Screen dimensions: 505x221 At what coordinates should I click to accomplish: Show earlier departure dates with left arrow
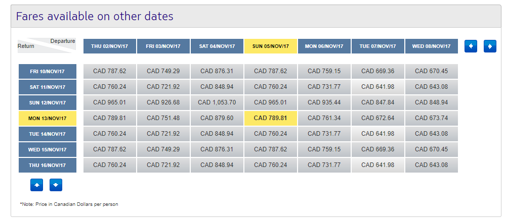click(x=471, y=46)
